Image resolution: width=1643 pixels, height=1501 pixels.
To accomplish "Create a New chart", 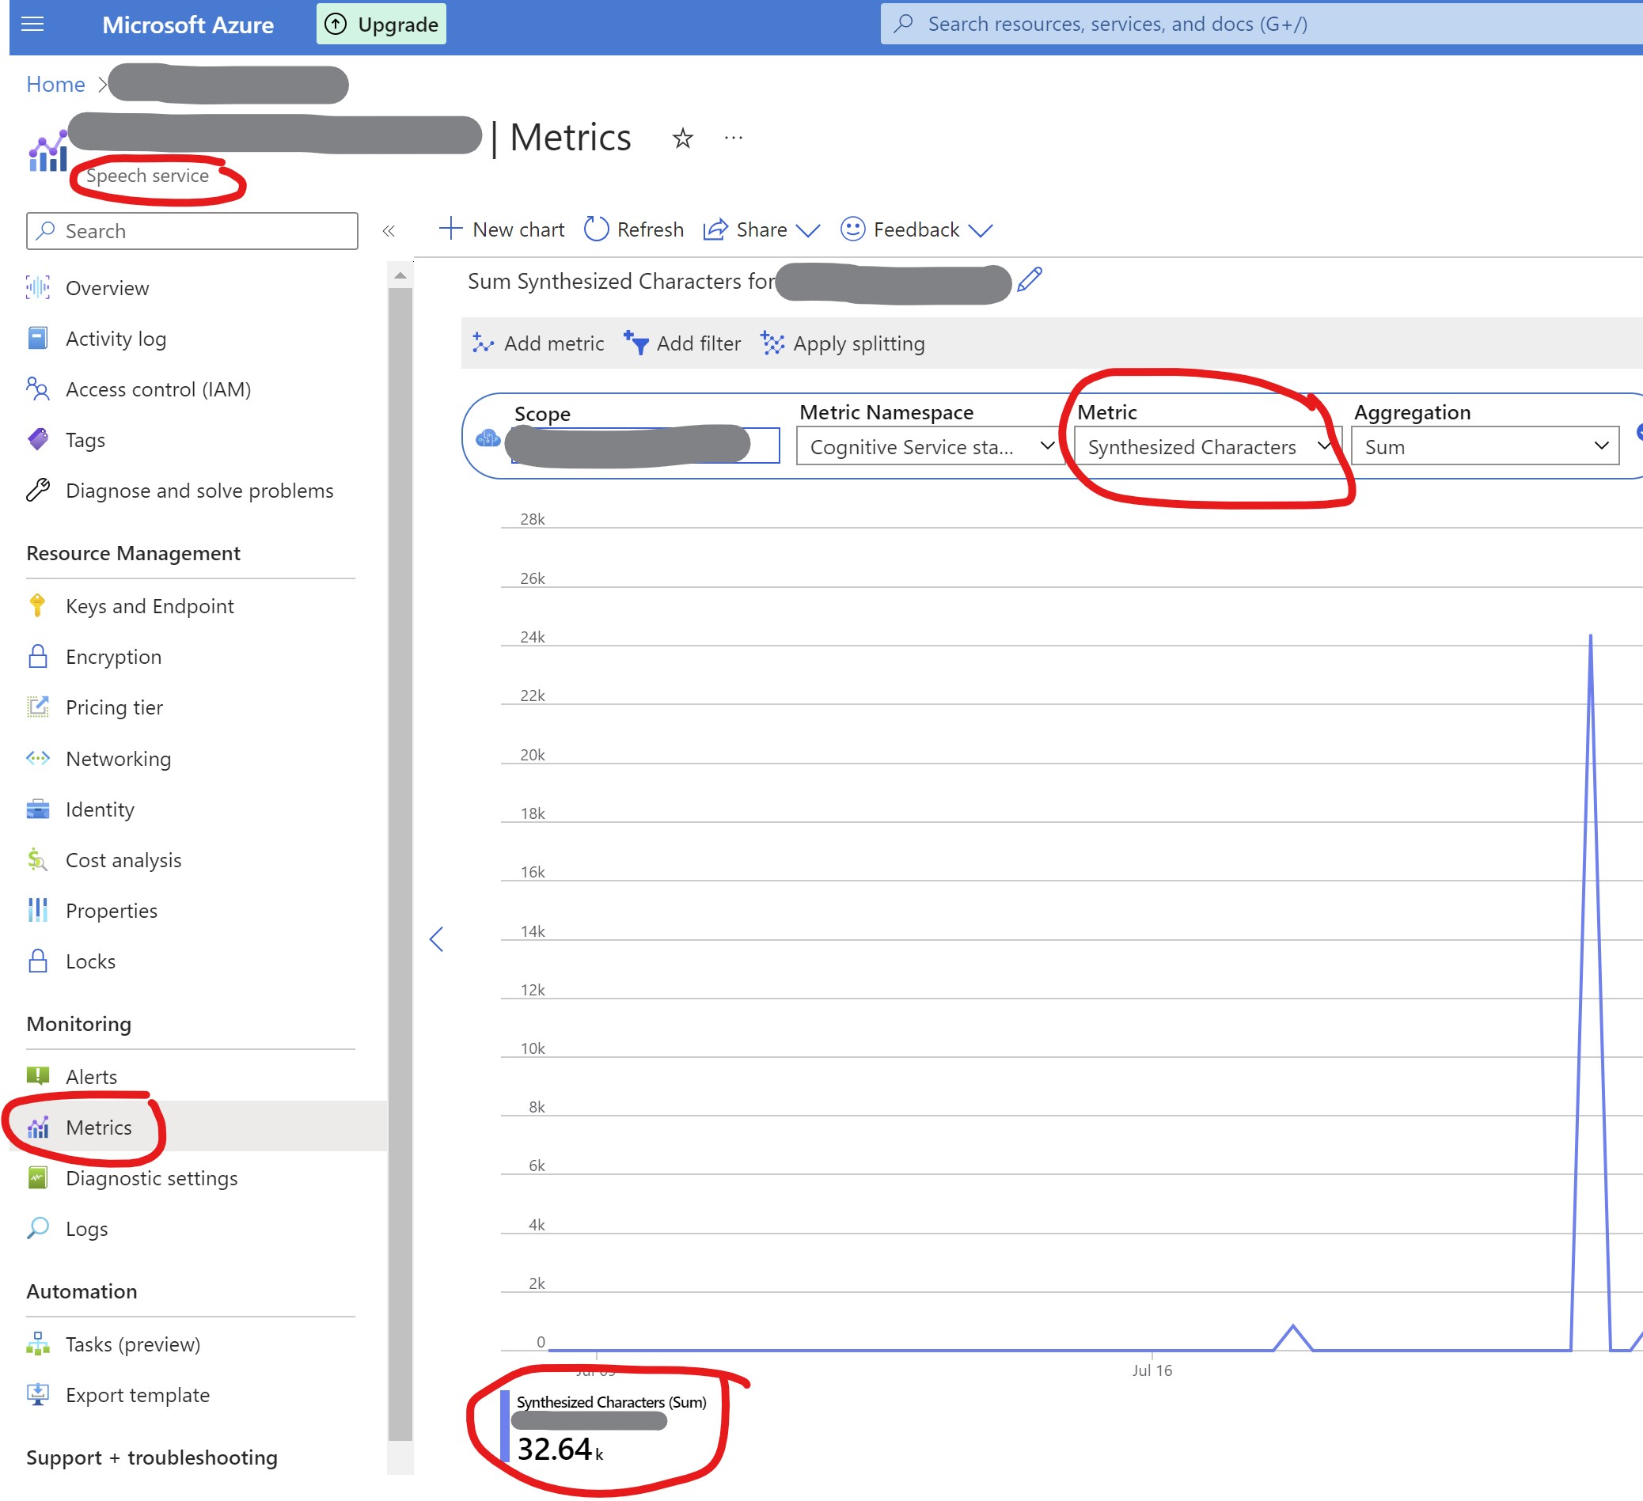I will point(502,229).
